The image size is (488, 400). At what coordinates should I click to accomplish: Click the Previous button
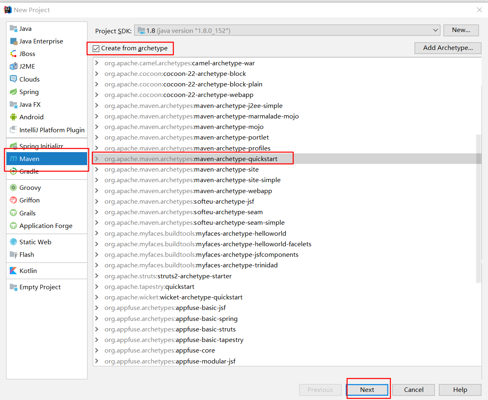coord(320,390)
